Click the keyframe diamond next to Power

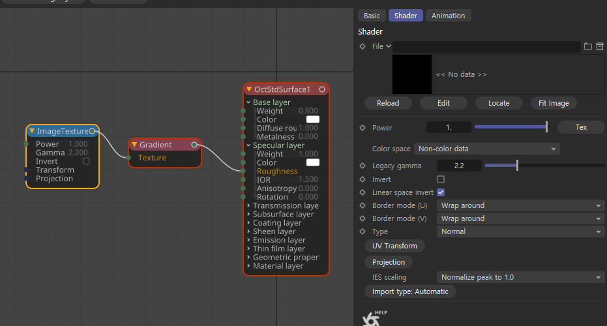(363, 127)
